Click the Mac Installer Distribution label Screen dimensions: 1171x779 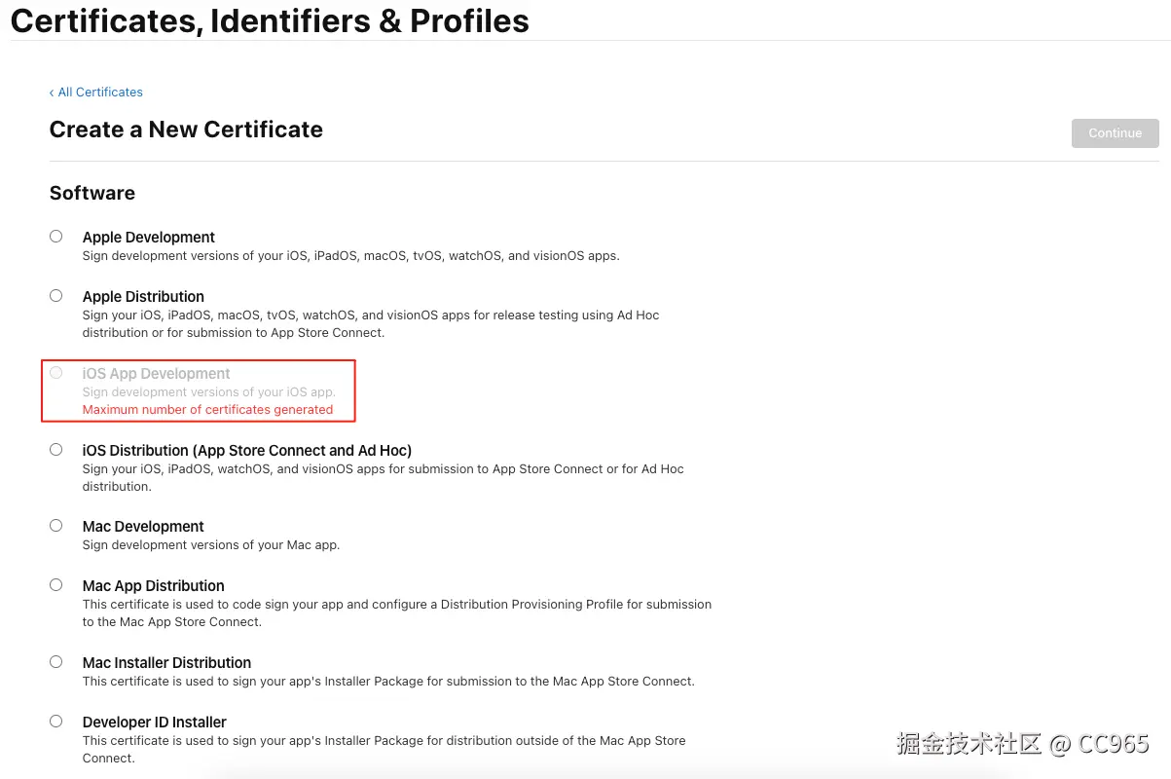click(x=166, y=663)
